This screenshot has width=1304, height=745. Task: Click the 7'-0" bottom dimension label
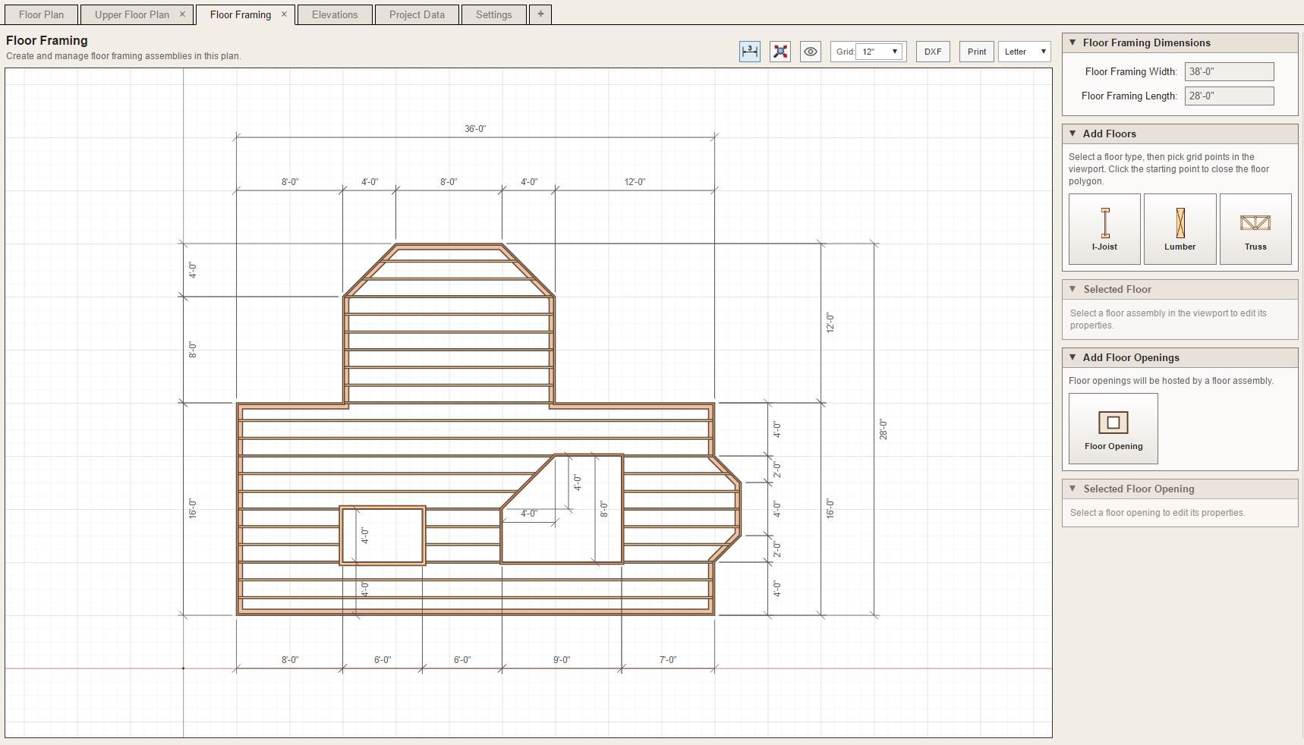tap(668, 660)
